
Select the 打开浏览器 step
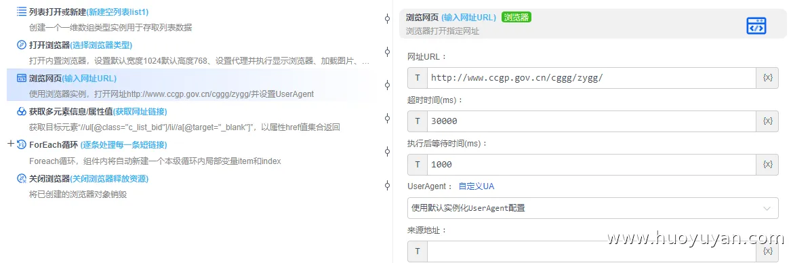(x=49, y=45)
